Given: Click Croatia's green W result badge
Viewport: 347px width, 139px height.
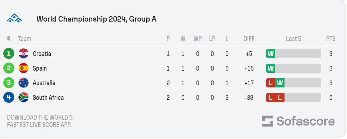Looking at the screenshot, I should pos(271,53).
